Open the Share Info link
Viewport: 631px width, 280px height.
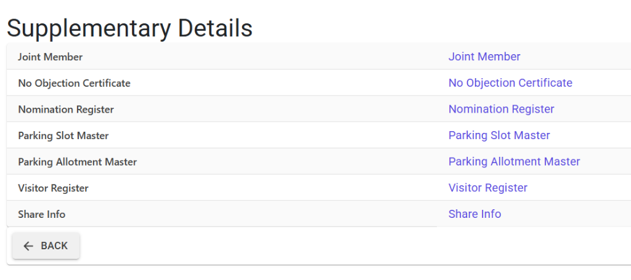(474, 214)
